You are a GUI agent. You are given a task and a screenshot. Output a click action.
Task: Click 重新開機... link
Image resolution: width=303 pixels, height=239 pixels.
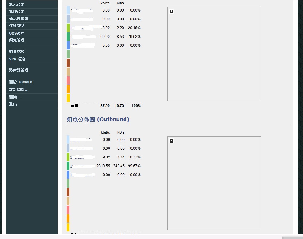click(18, 90)
